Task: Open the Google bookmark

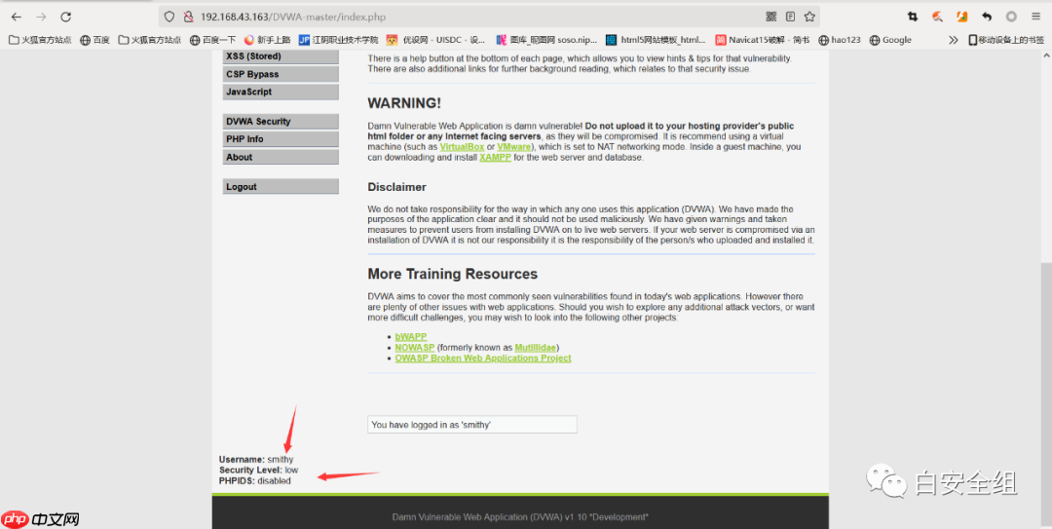Action: pos(889,40)
